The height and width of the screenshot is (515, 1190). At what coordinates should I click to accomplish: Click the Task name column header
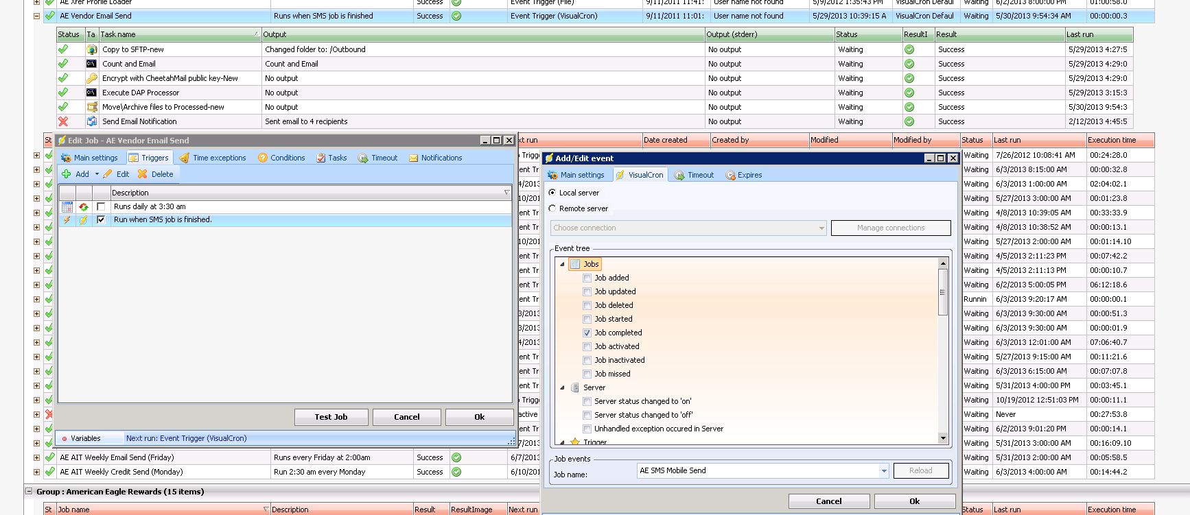(180, 34)
